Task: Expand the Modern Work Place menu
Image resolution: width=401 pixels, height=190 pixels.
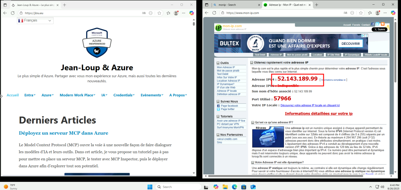Action: click(x=78, y=95)
